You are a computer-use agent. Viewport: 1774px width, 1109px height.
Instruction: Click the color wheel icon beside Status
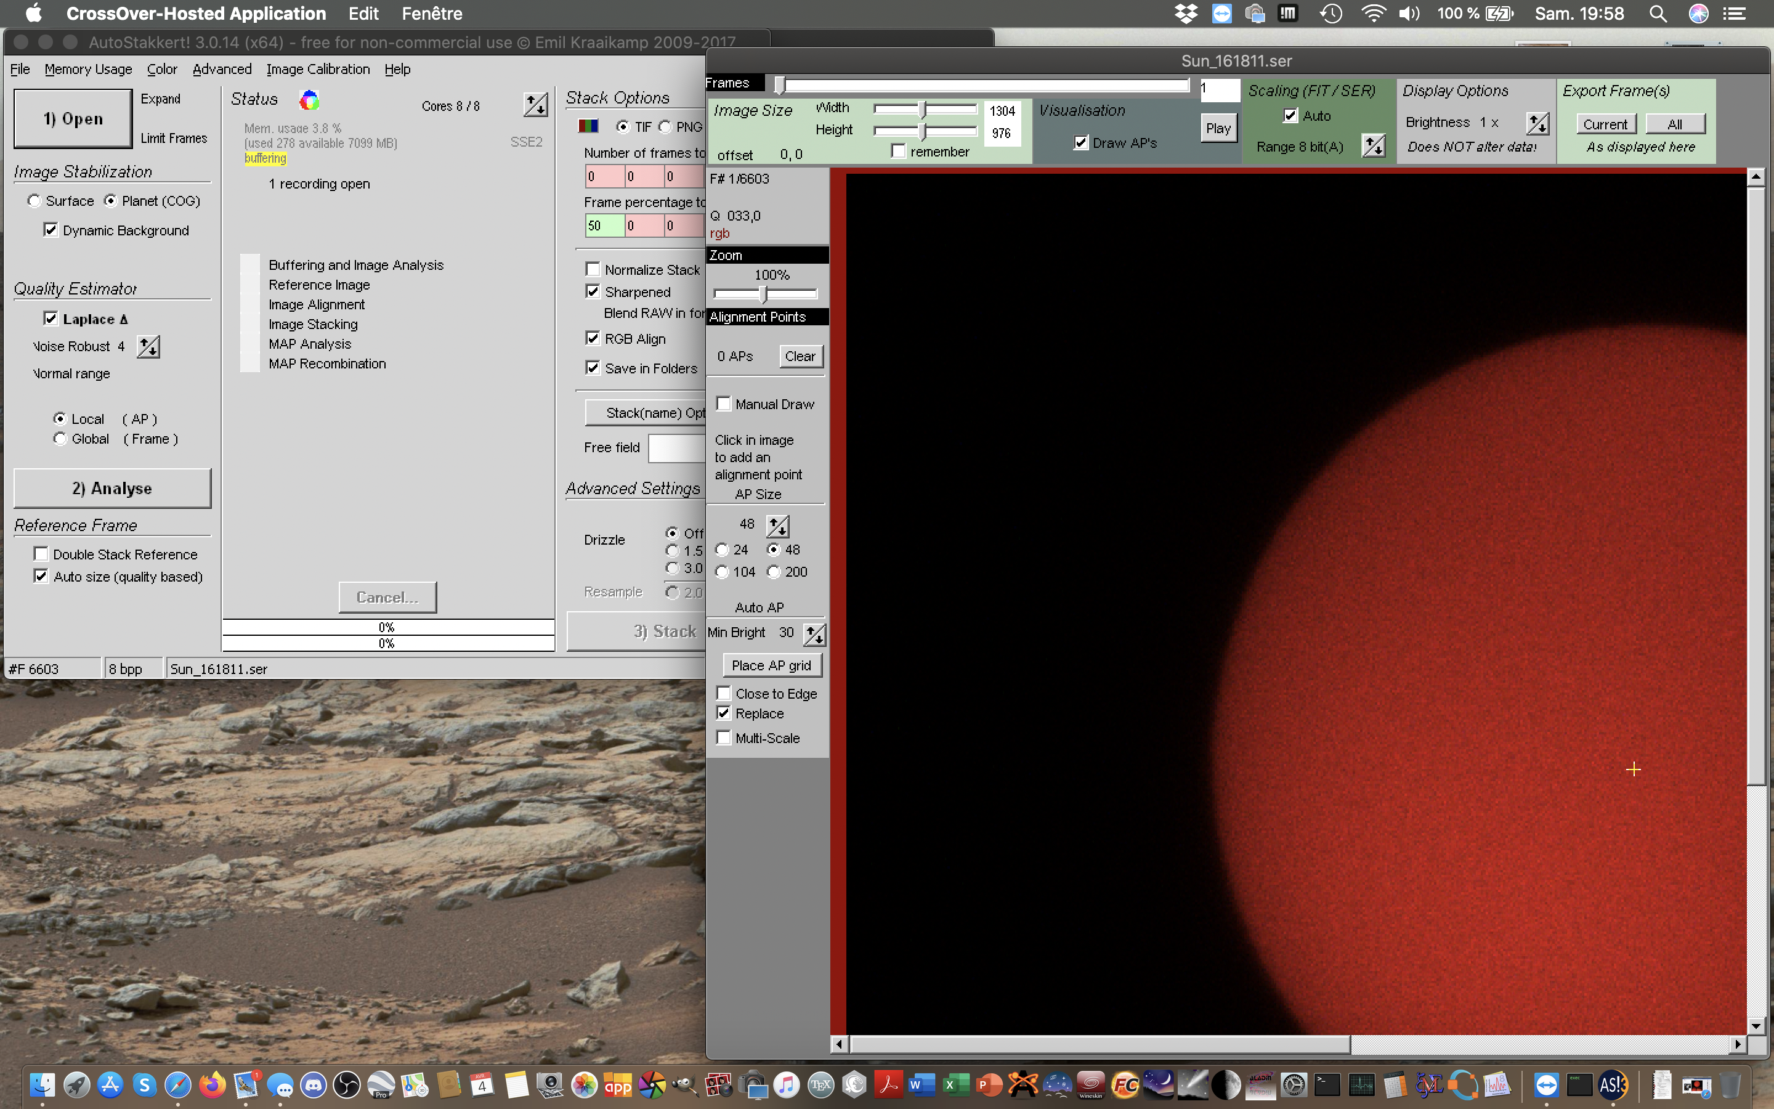309,100
